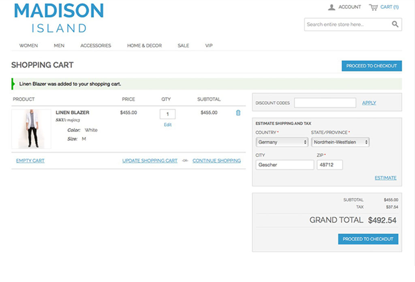Click the discount code input field

[x=324, y=103]
